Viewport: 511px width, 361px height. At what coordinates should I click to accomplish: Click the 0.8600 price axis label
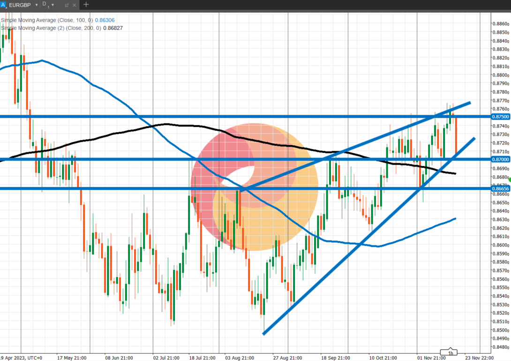click(x=500, y=245)
